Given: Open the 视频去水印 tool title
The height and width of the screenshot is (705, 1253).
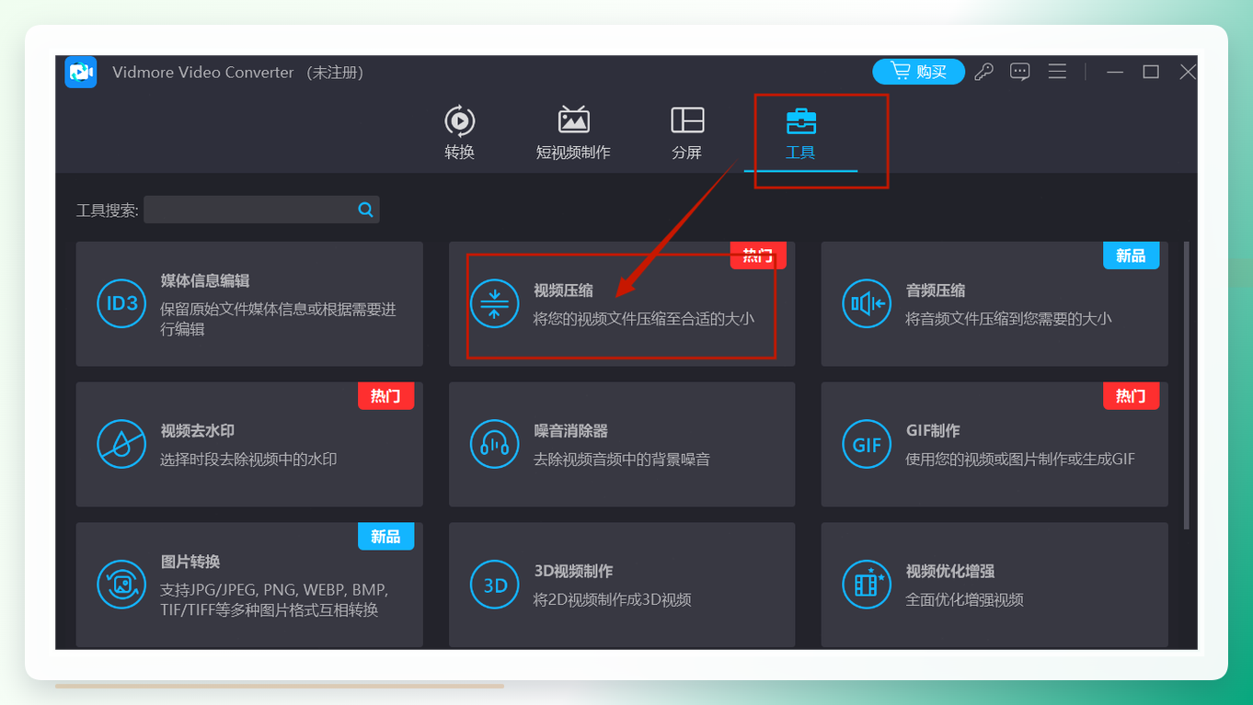Looking at the screenshot, I should coord(198,431).
